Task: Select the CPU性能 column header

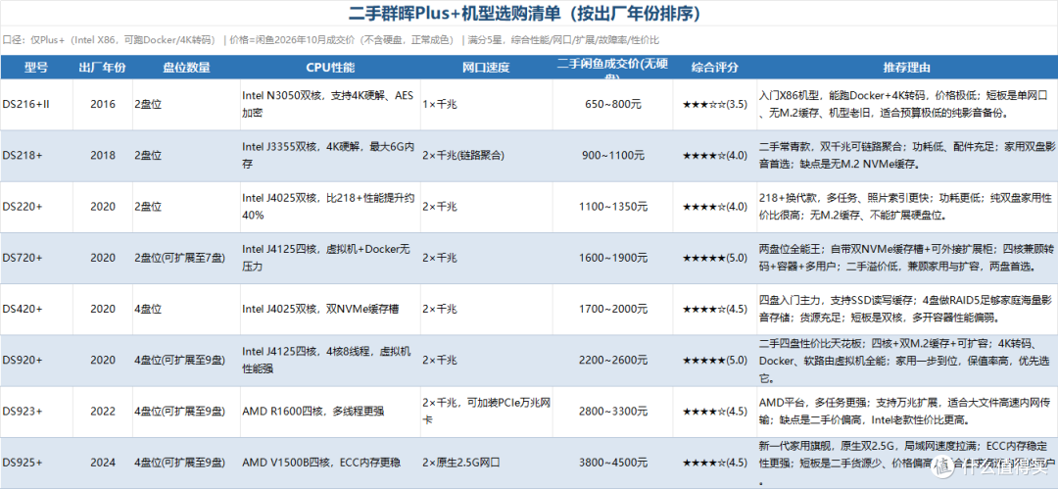Action: [x=330, y=68]
